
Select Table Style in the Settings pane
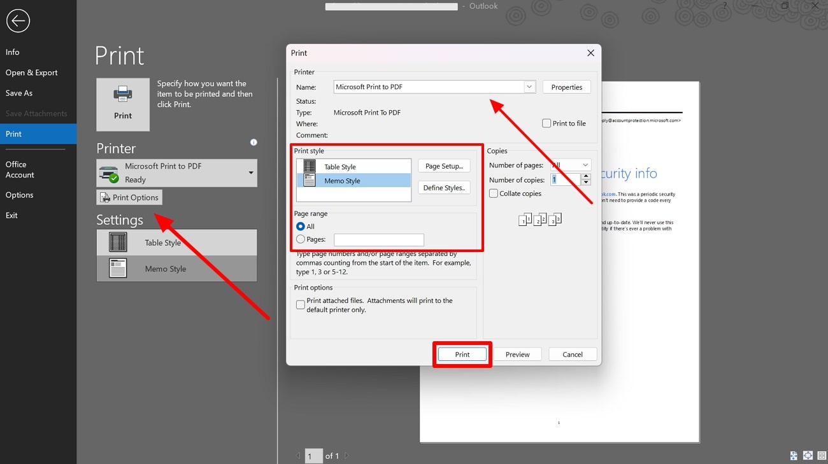pyautogui.click(x=177, y=243)
